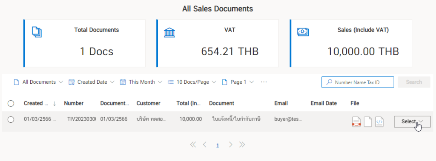Open the This Month date range dropdown
436x161 pixels.
coord(141,82)
